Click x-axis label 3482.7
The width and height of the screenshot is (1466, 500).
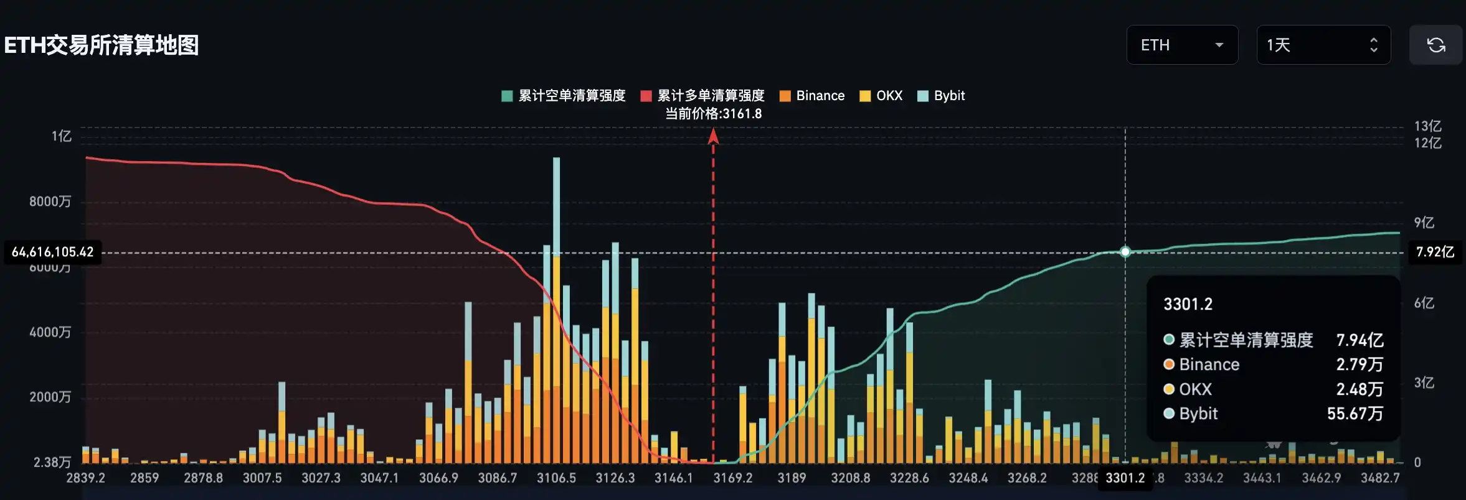point(1380,478)
